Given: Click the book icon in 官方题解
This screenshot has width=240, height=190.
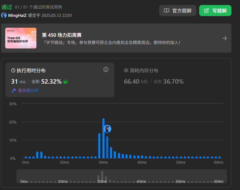Looking at the screenshot, I should (x=166, y=11).
